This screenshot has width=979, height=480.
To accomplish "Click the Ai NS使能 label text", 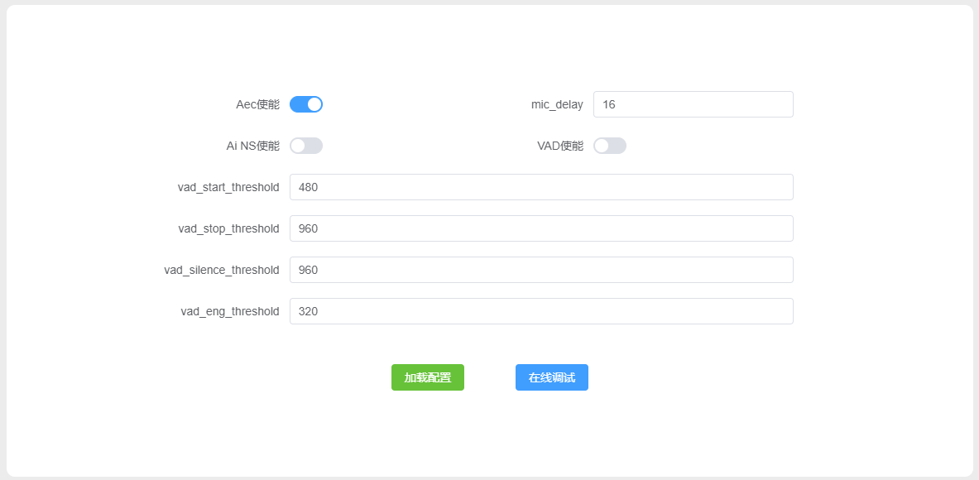I will [252, 146].
